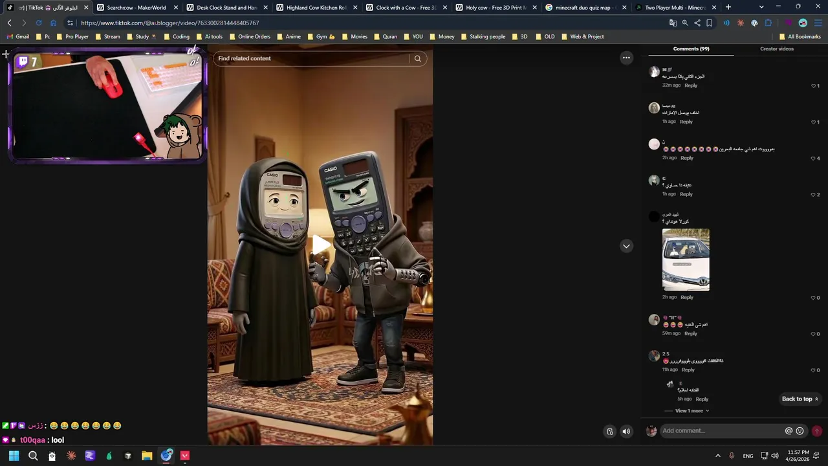Switch to the Creator videos tab
The width and height of the screenshot is (828, 466).
[x=777, y=49]
